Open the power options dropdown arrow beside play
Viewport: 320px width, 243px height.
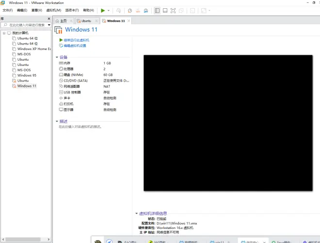click(109, 10)
